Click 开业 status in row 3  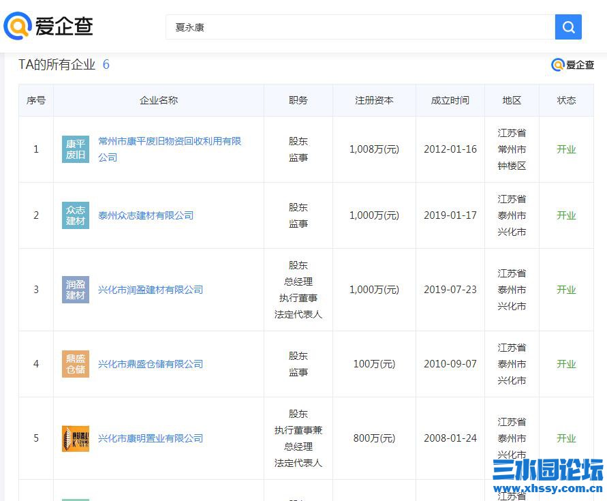click(x=566, y=290)
